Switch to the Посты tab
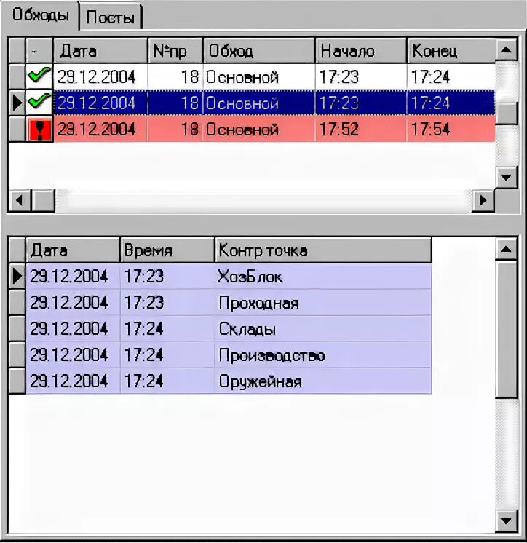527x543 pixels. click(x=111, y=17)
